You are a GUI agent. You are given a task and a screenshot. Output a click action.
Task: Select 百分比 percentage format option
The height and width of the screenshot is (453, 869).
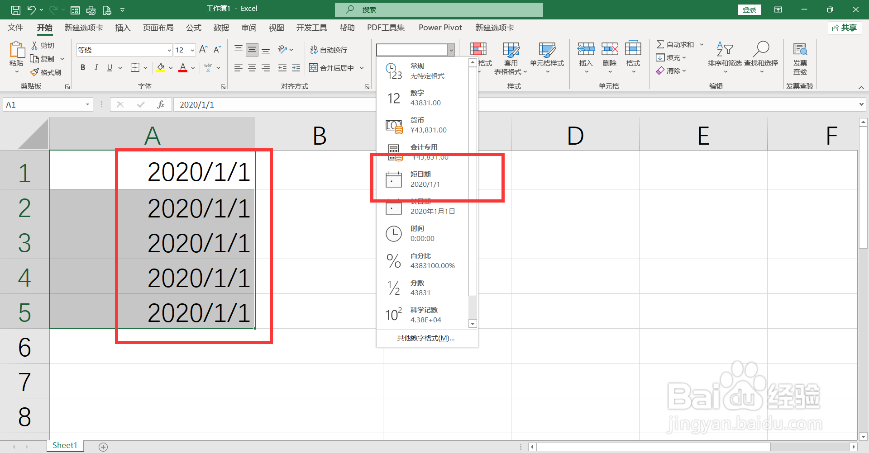click(422, 261)
